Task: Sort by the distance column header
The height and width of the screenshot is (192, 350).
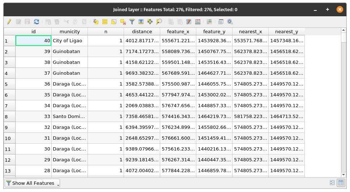Action: tap(142, 31)
